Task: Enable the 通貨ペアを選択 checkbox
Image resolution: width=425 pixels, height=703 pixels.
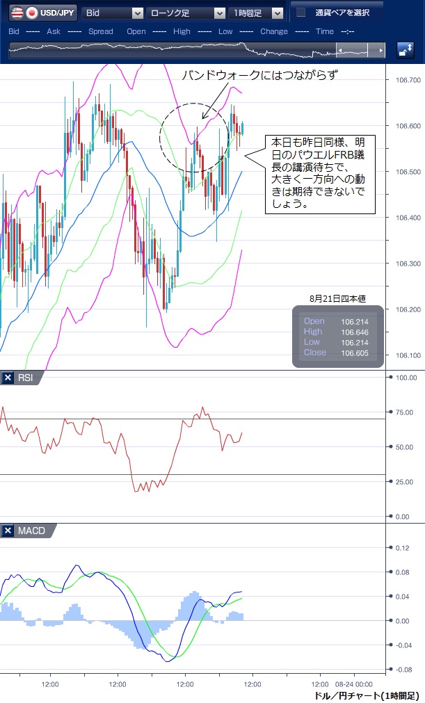Action: 300,13
